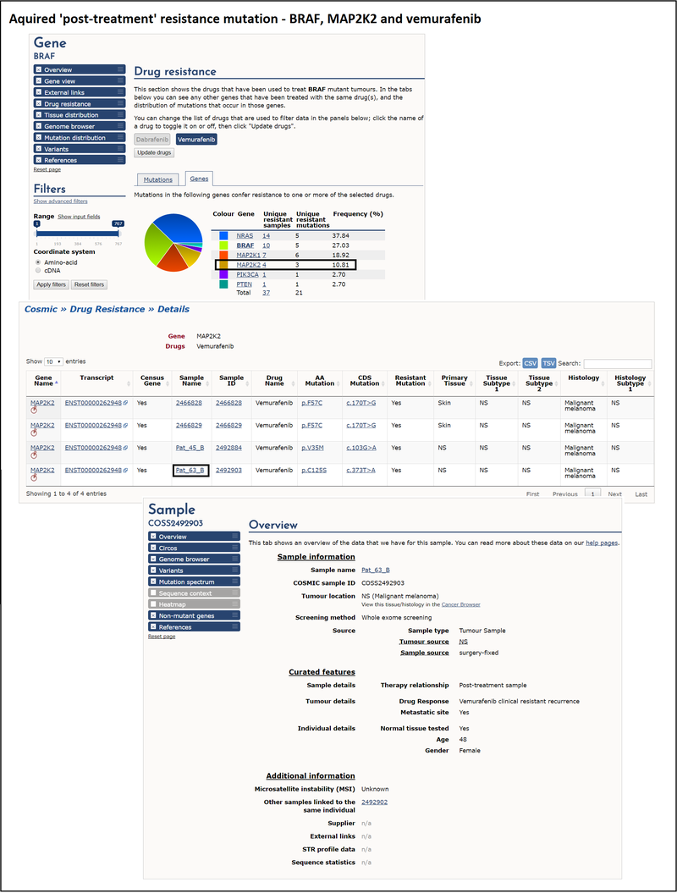Open the Pat_45_B sample link
The width and height of the screenshot is (677, 893).
click(190, 448)
